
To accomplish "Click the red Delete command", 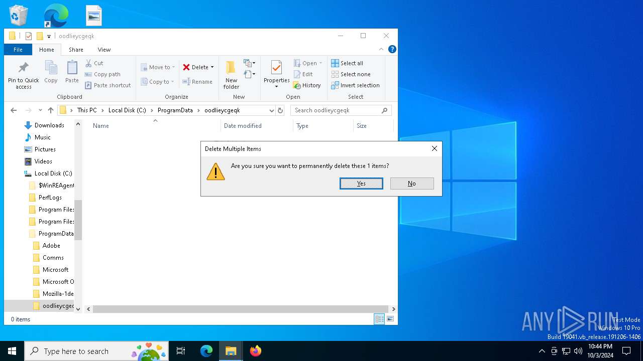I will pyautogui.click(x=195, y=67).
